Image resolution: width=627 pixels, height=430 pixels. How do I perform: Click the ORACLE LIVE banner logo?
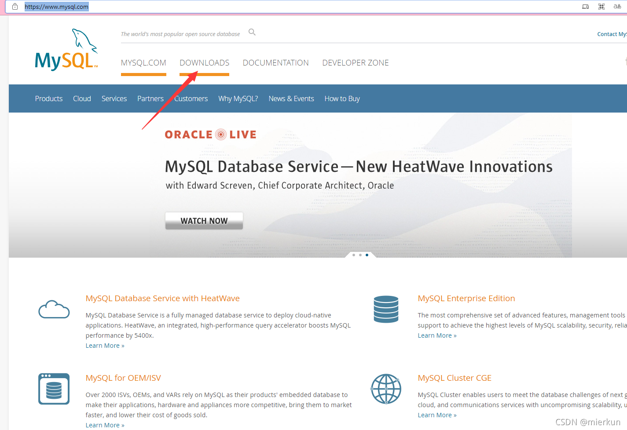point(210,135)
